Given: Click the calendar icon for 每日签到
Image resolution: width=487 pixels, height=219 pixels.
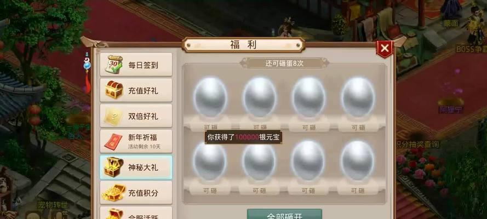Looking at the screenshot, I should (x=113, y=65).
